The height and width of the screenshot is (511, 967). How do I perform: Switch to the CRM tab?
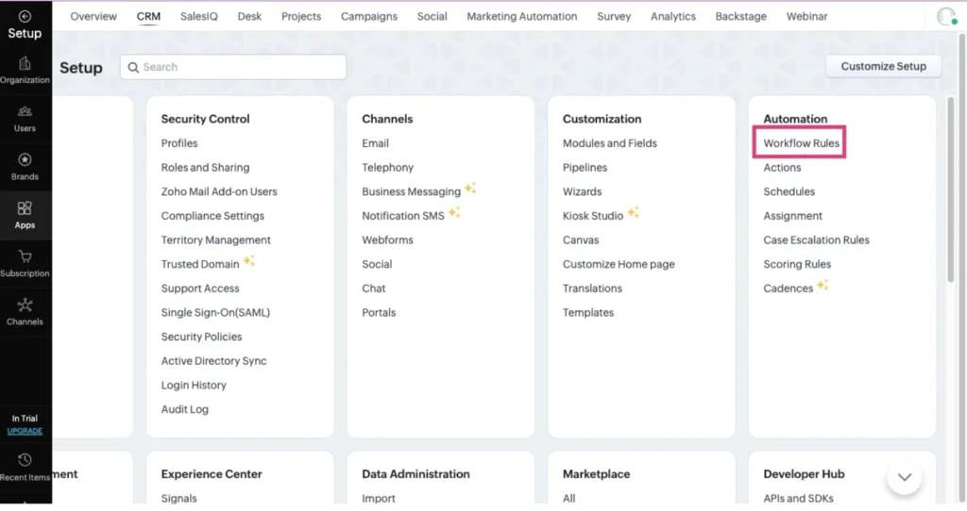click(148, 17)
